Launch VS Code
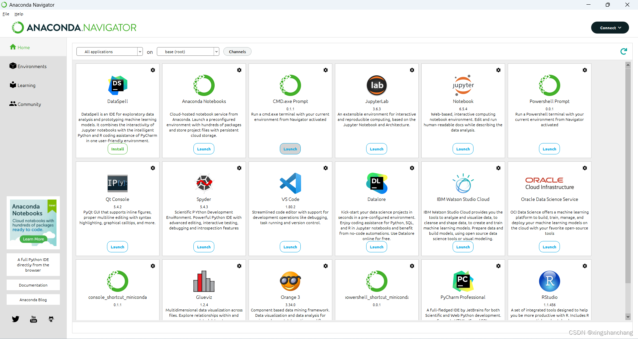This screenshot has width=638, height=339. [x=290, y=247]
